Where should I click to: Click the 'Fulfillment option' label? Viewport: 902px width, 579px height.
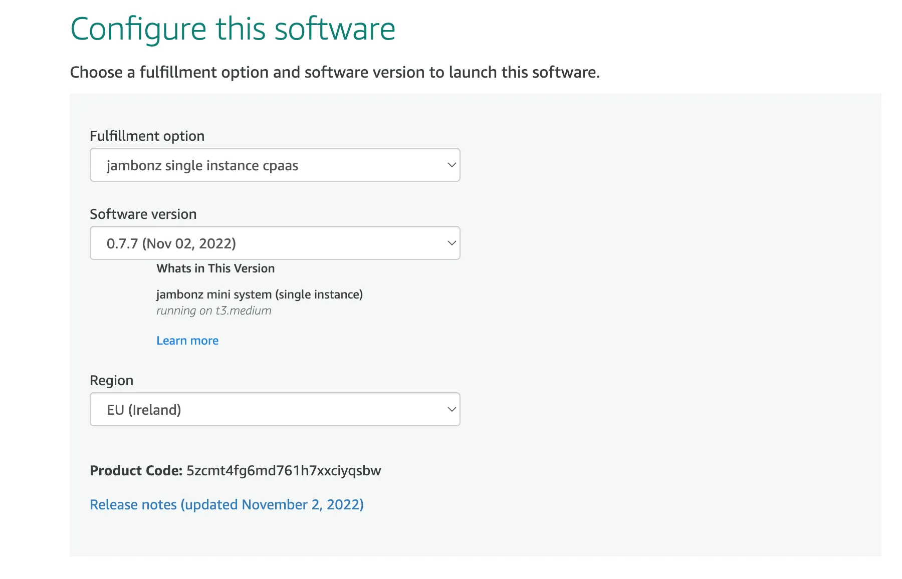coord(147,136)
